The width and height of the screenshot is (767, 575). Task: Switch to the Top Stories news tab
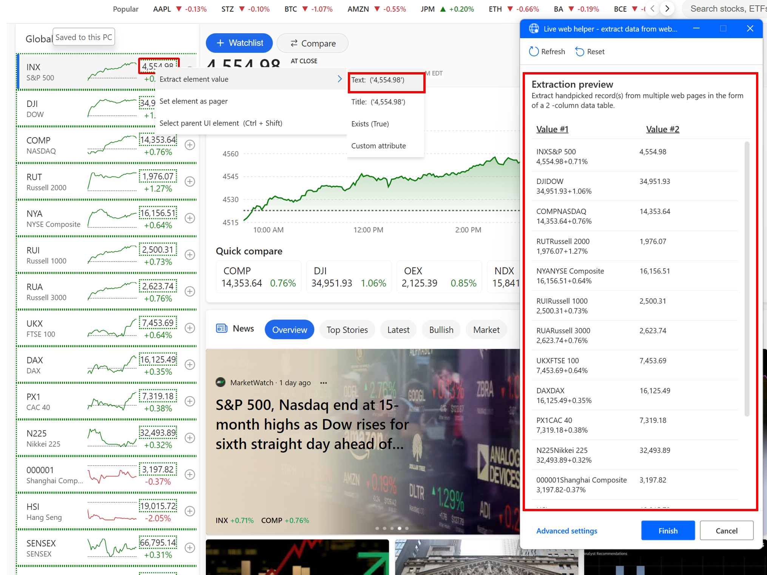coord(347,329)
